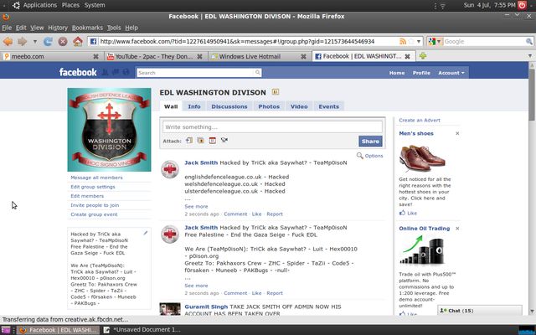Viewport: 536px width, 335px height.
Task: Click the Firefox home button
Action: (77, 41)
